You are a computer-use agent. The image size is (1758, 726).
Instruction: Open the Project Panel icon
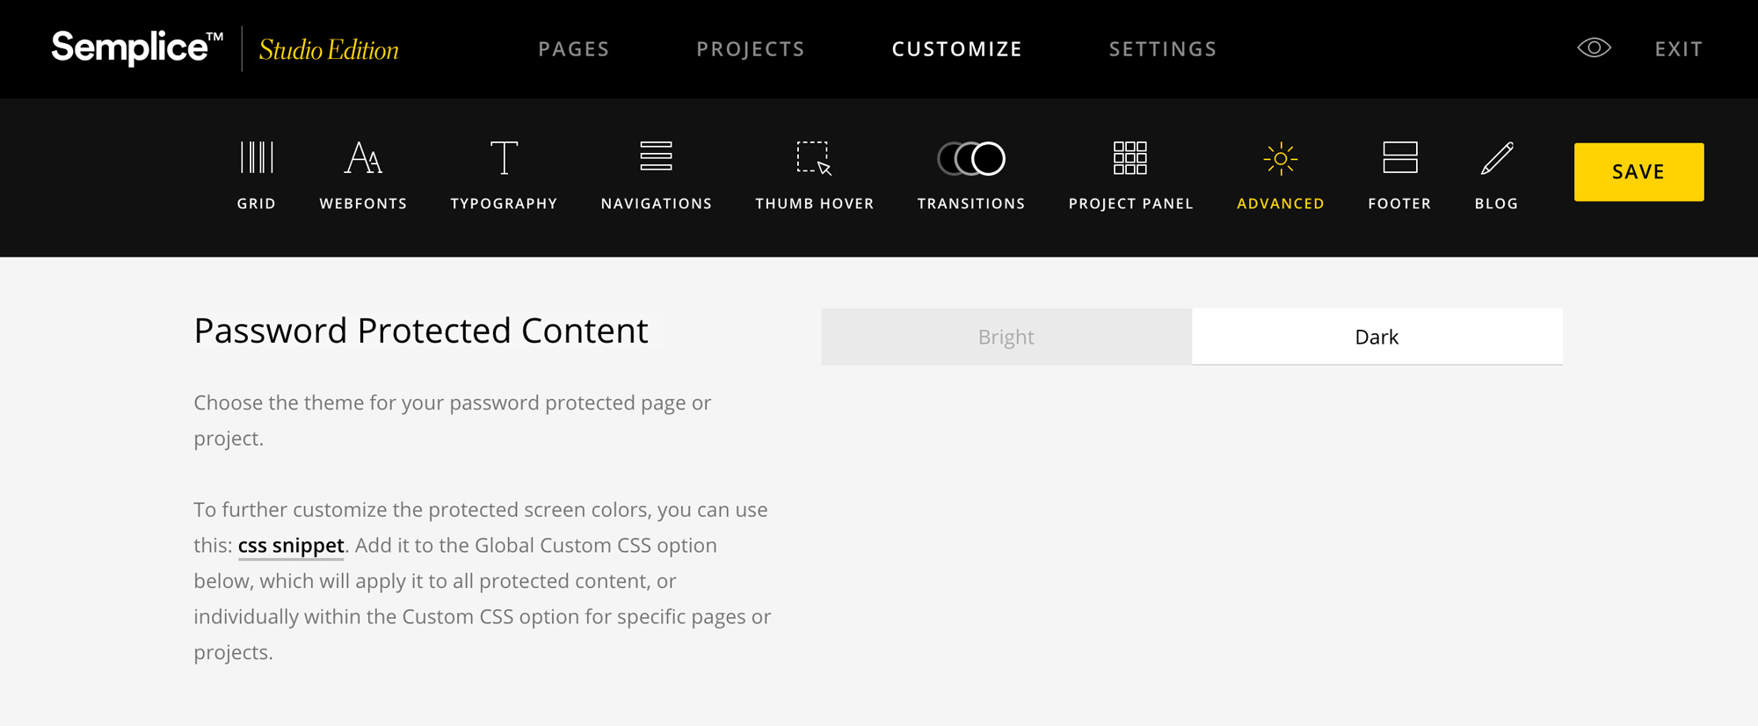1130,158
